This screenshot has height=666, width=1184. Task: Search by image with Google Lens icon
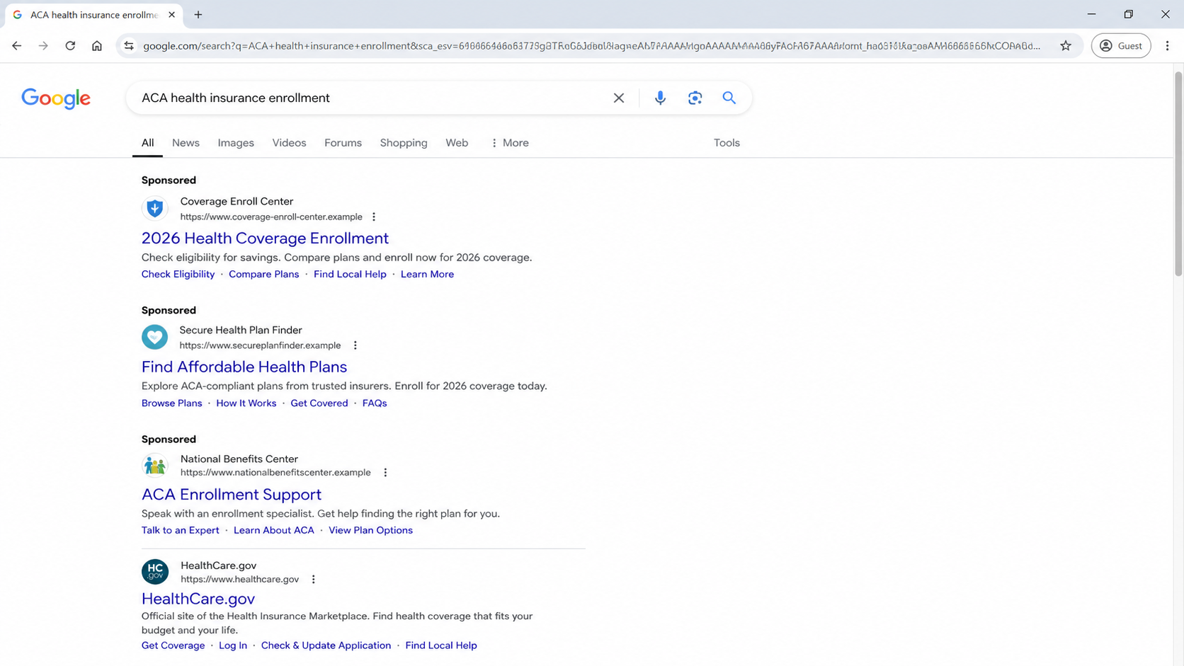coord(695,98)
